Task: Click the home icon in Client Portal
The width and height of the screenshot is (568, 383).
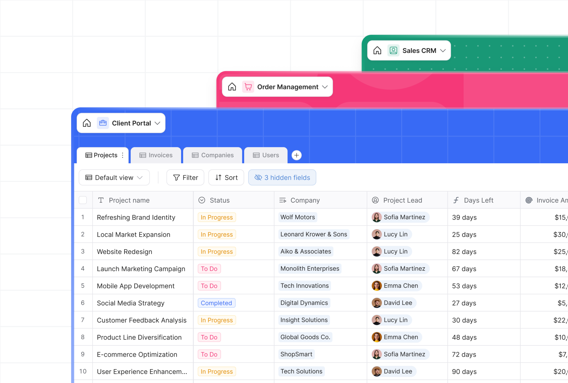Action: 87,123
